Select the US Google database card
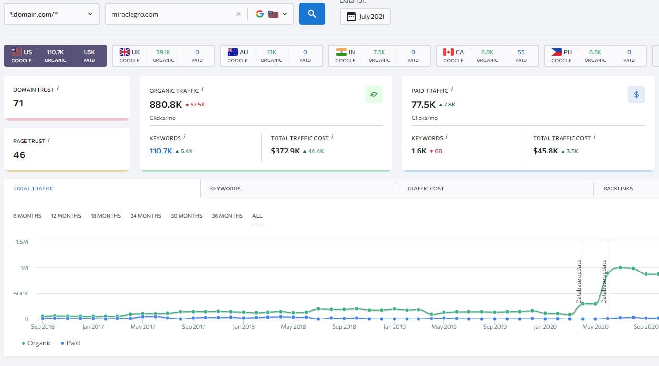 55,56
